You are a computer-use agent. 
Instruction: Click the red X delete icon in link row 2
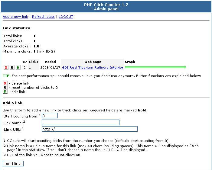(x=6, y=67)
